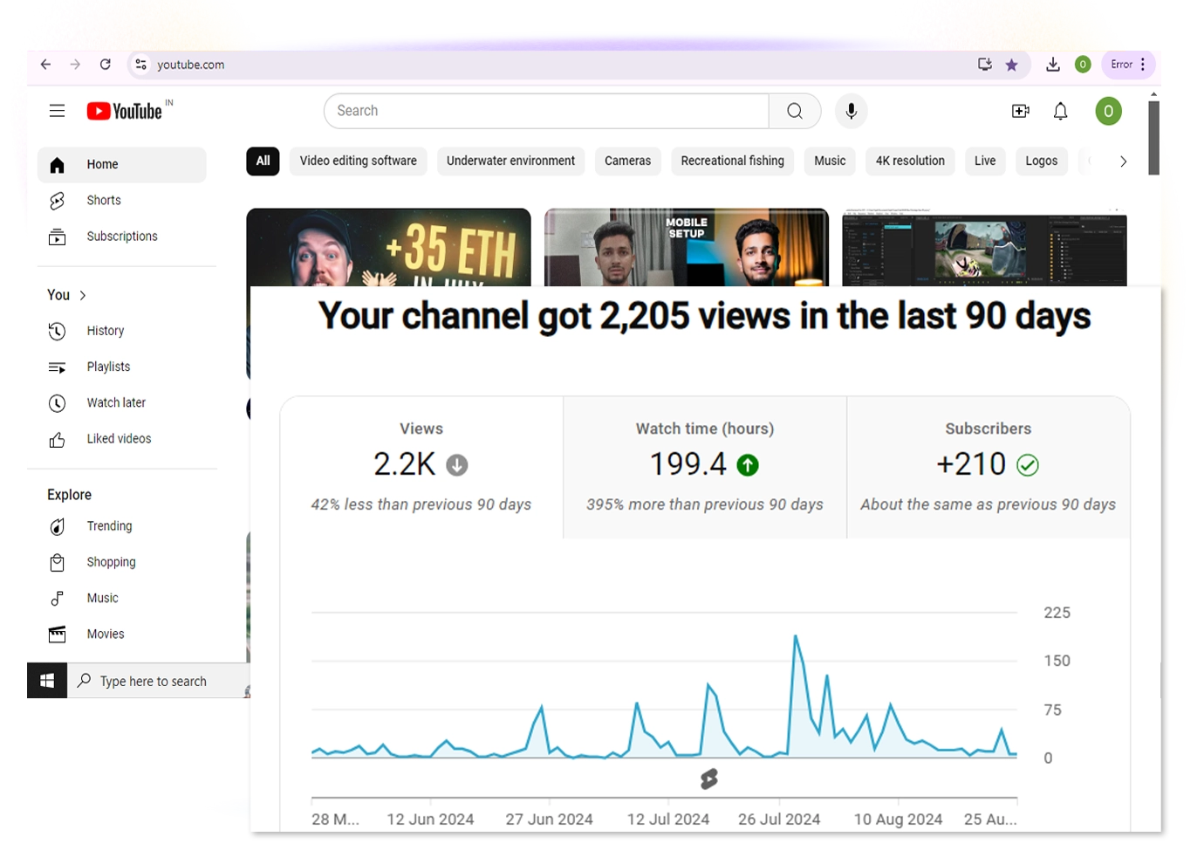Open the green account avatar
This screenshot has height=851, width=1204.
(1108, 111)
